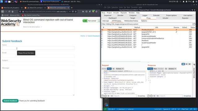The width and height of the screenshot is (198, 111).
Task: Select POST /feedback/submit history row
Action: pos(148,30)
